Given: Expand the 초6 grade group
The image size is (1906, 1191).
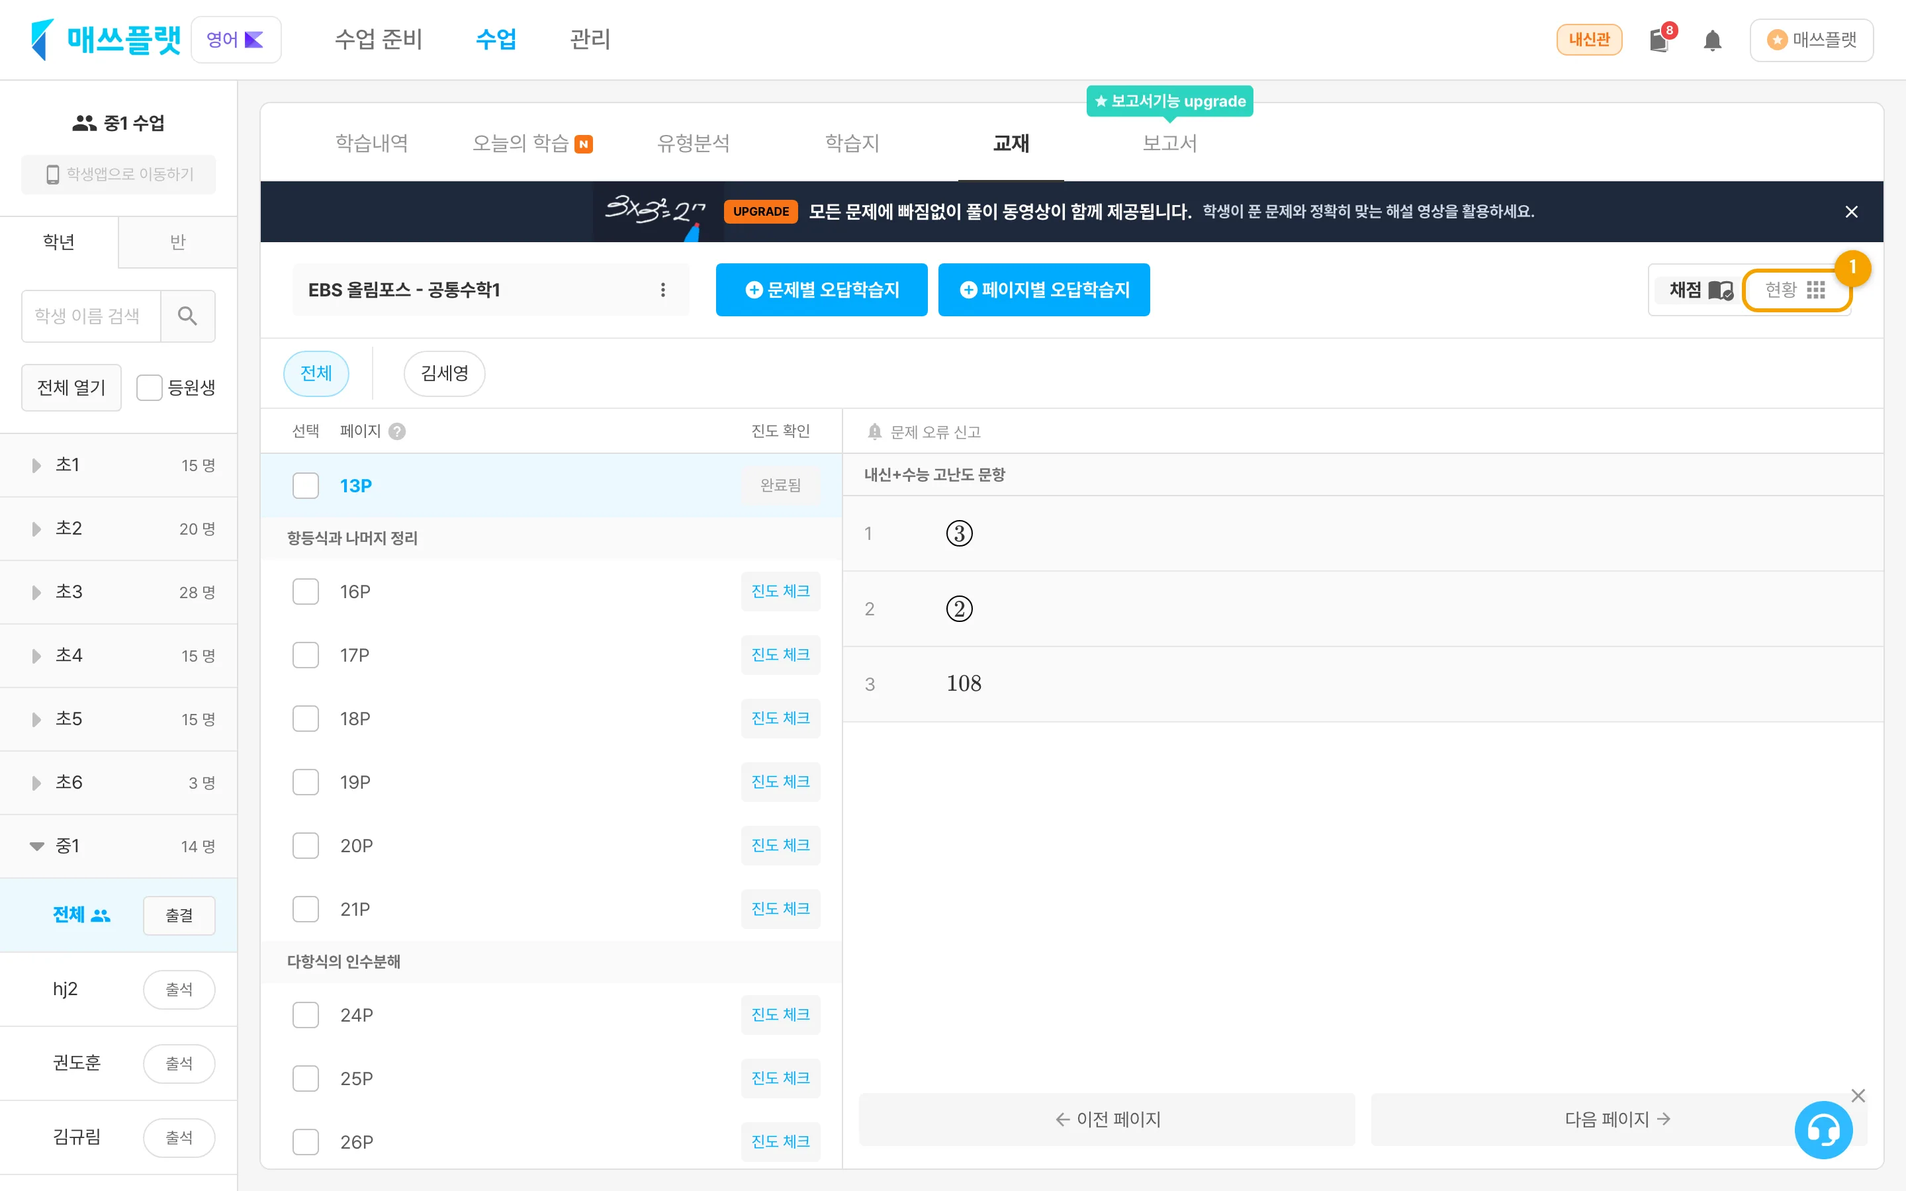Looking at the screenshot, I should [36, 783].
